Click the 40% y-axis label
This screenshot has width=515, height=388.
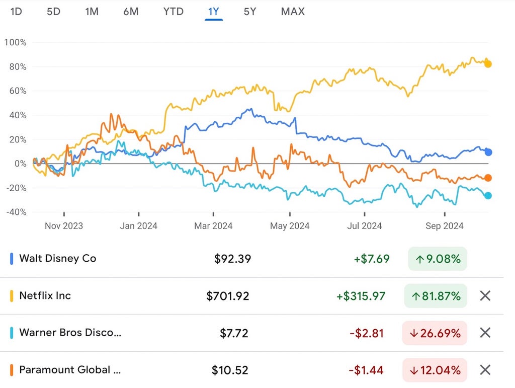pyautogui.click(x=18, y=115)
